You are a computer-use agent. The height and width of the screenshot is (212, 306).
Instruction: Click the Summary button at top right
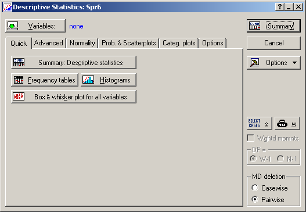(x=273, y=26)
